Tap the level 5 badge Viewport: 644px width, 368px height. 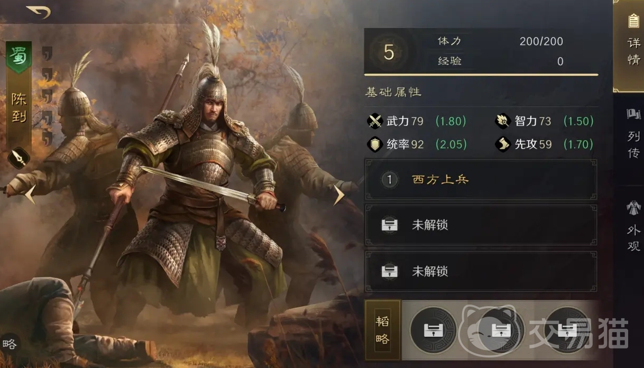pos(389,52)
